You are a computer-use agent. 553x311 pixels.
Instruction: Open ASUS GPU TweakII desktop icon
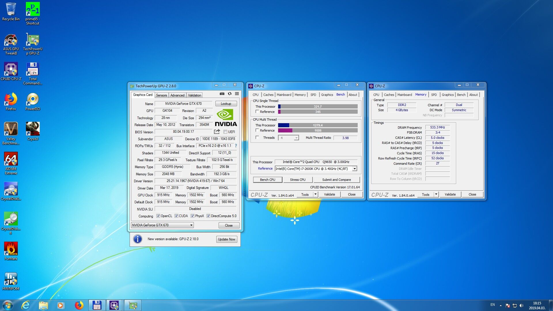point(11,44)
